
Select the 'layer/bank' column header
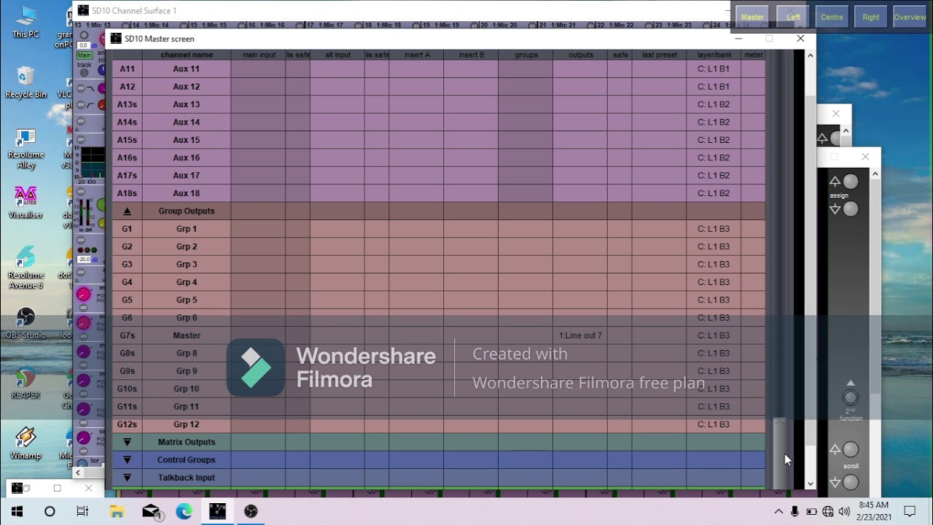714,55
